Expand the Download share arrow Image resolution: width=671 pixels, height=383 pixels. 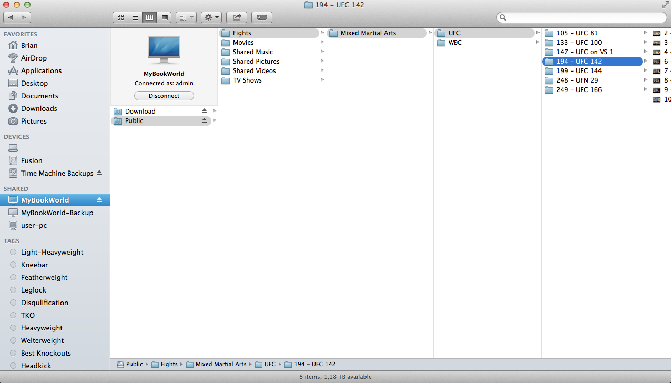(215, 111)
